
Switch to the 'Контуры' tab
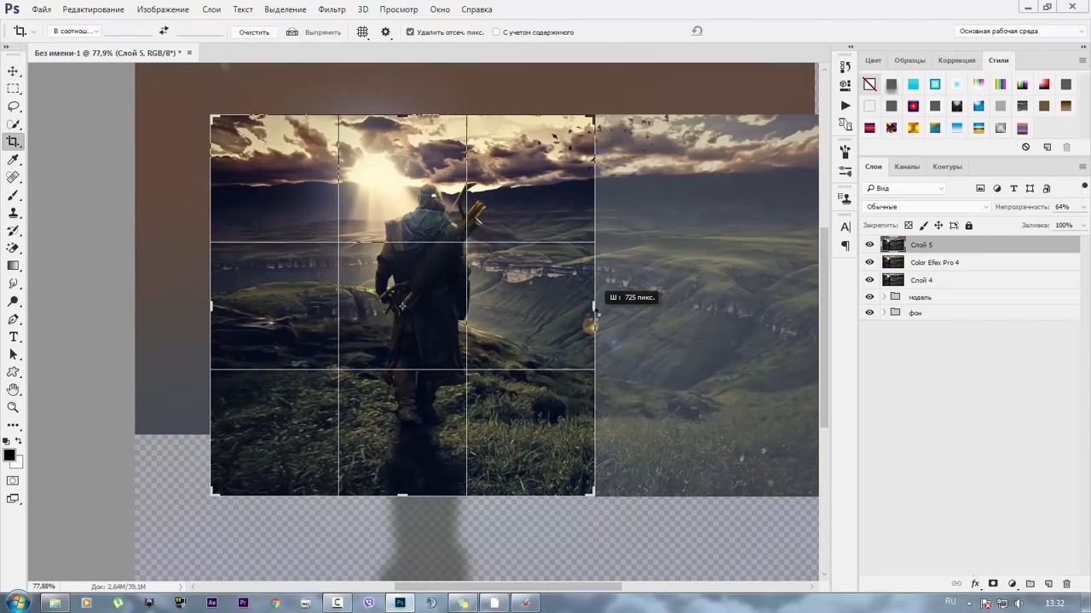tap(947, 167)
